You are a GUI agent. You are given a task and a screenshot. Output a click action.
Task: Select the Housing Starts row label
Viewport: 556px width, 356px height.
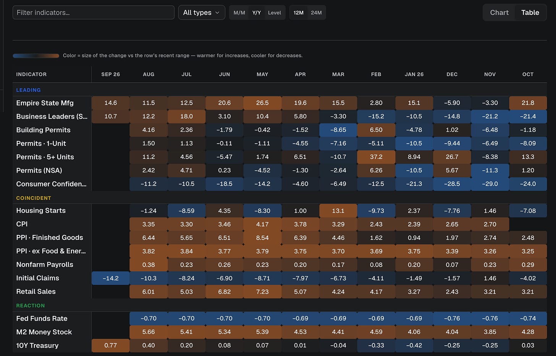[41, 210]
